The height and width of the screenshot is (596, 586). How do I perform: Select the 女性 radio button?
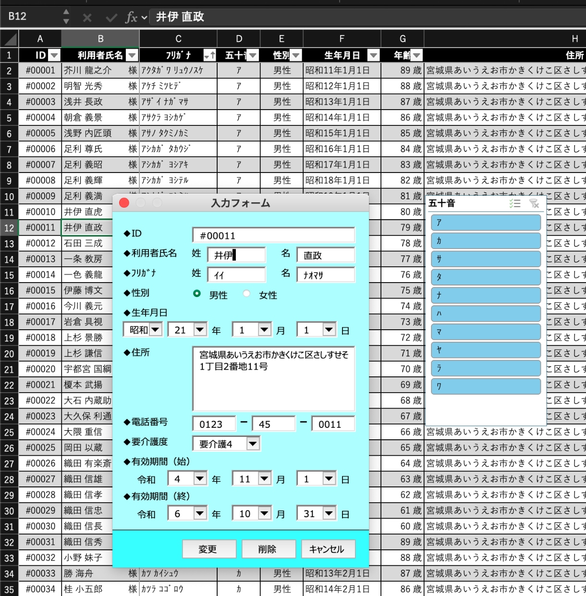(246, 294)
